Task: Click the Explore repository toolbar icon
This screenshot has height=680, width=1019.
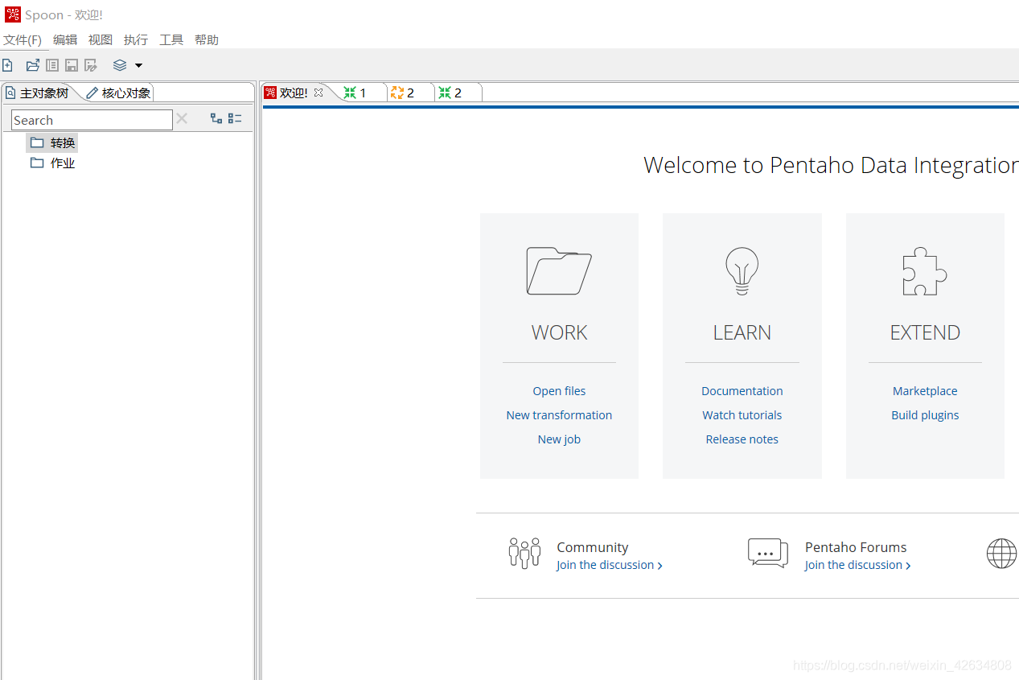Action: pos(52,65)
